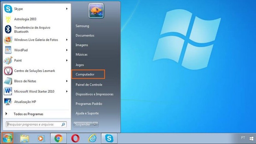The width and height of the screenshot is (256, 144).
Task: Click the user account fish picture
Action: (x=96, y=11)
